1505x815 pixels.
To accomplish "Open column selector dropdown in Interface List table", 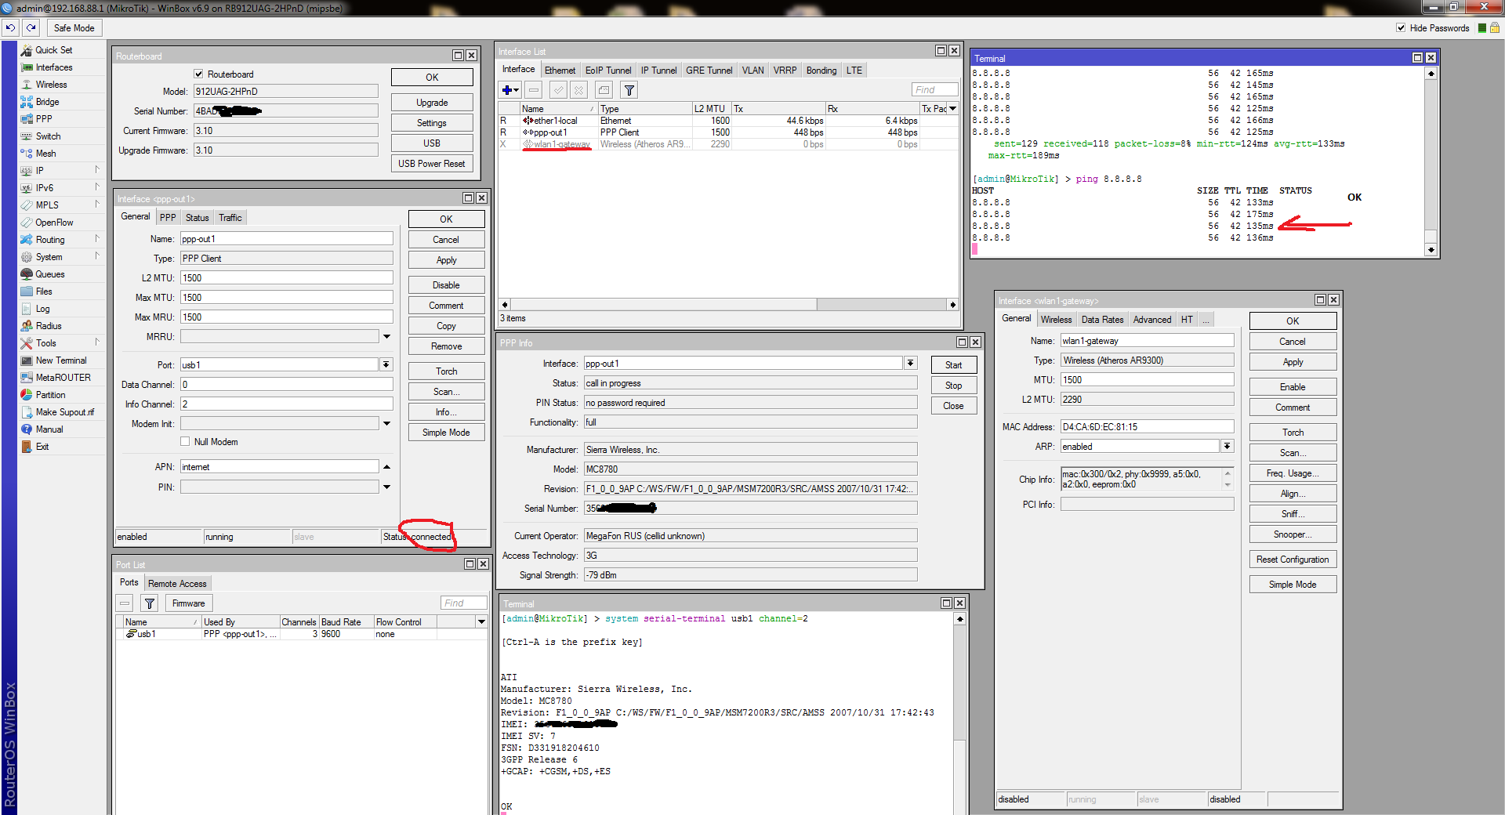I will [x=953, y=109].
